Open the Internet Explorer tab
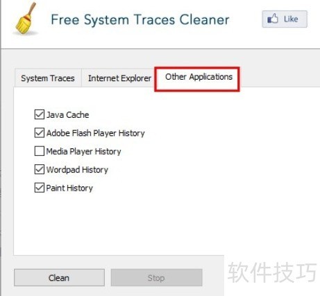 coord(119,78)
